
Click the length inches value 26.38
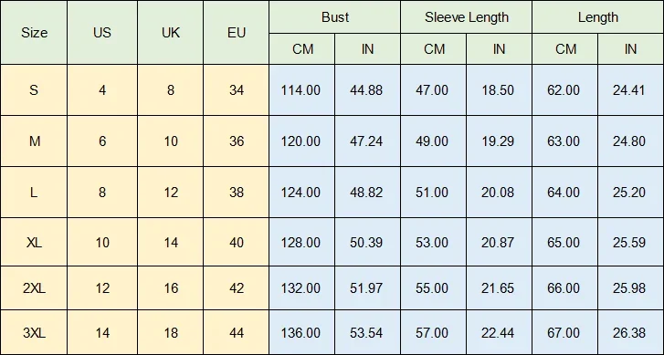click(x=630, y=332)
